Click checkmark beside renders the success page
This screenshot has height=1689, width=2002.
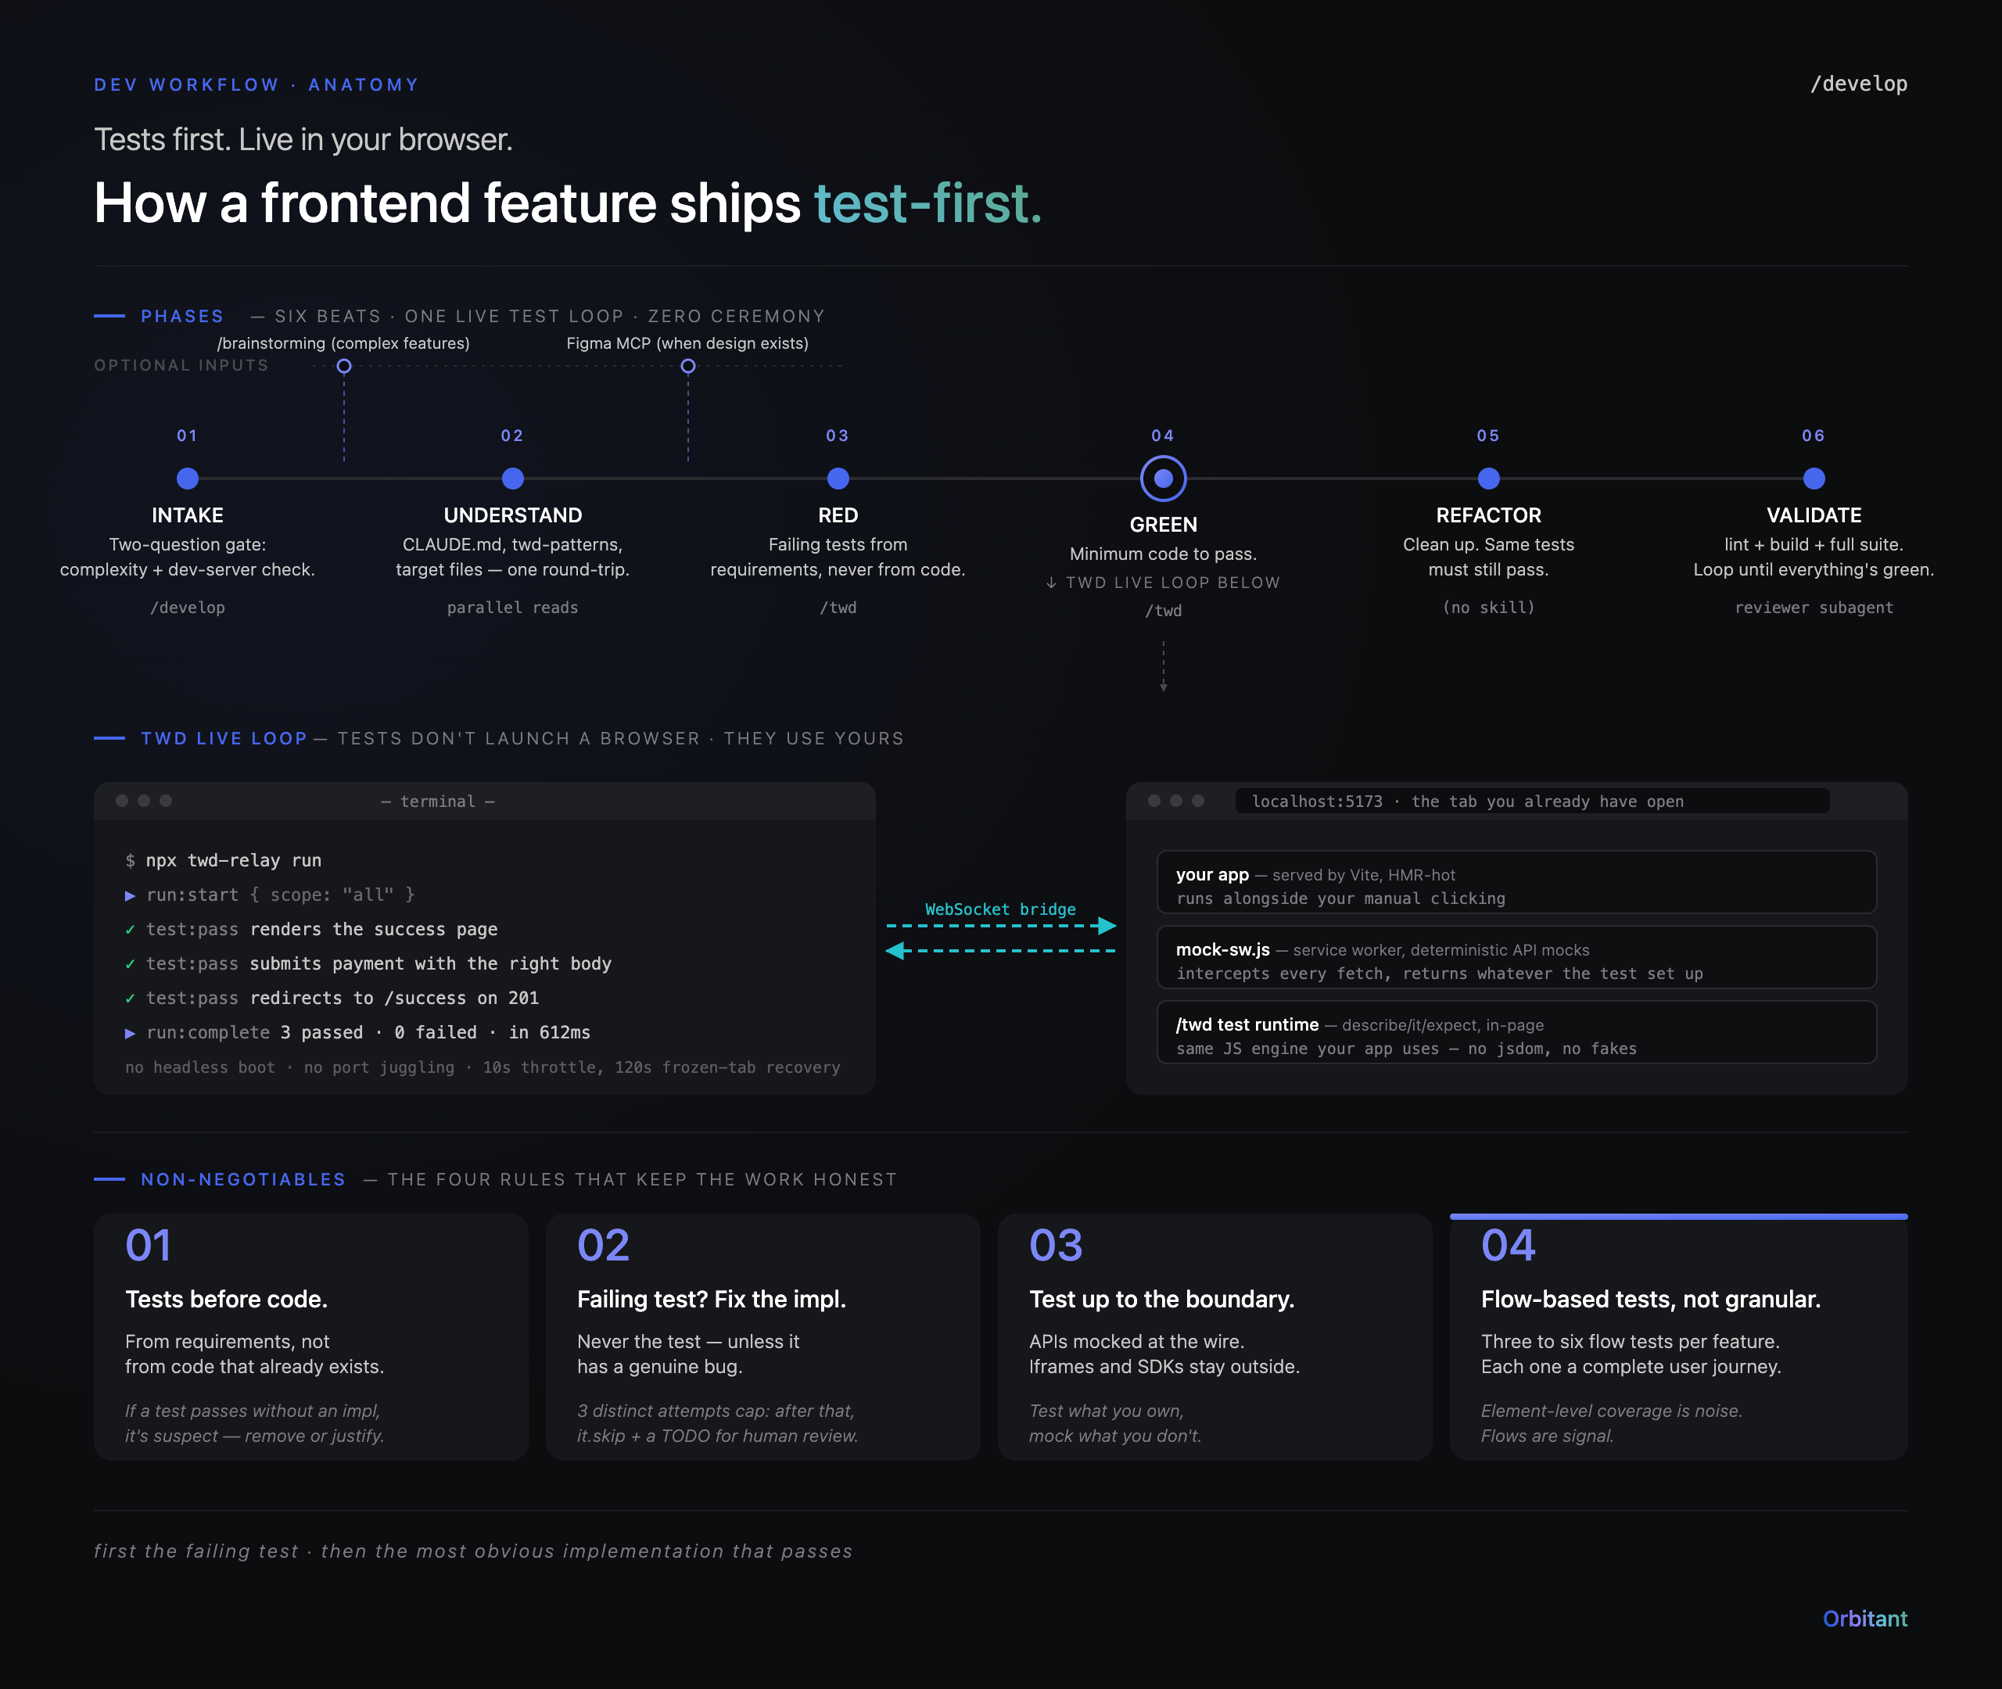click(131, 930)
